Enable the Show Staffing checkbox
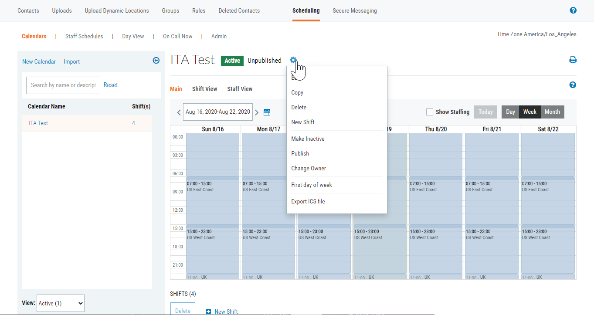Image resolution: width=594 pixels, height=315 pixels. pos(430,112)
